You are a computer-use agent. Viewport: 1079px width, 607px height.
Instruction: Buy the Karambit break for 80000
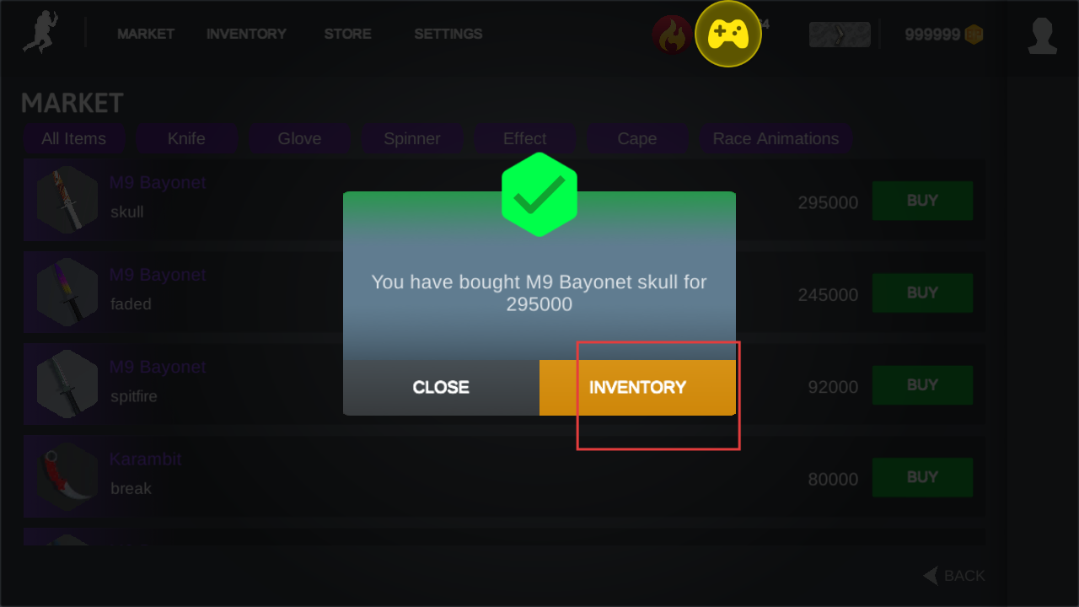click(922, 477)
